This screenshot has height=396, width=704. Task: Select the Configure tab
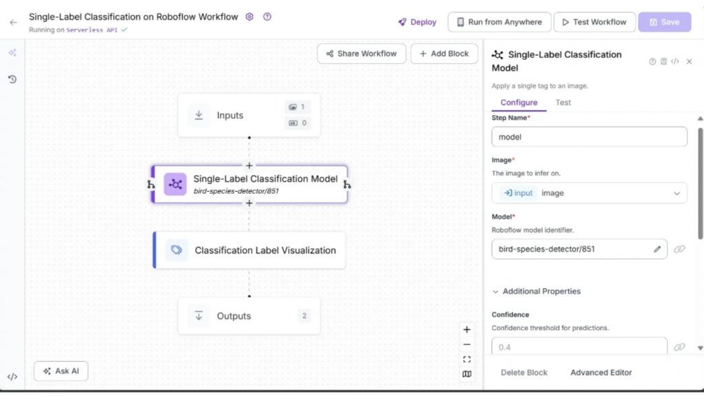pyautogui.click(x=518, y=102)
